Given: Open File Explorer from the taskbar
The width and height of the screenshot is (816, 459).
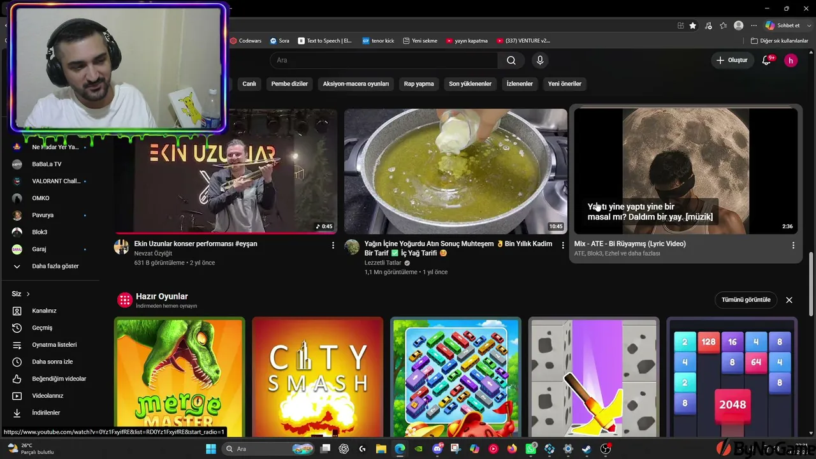Looking at the screenshot, I should [x=381, y=449].
